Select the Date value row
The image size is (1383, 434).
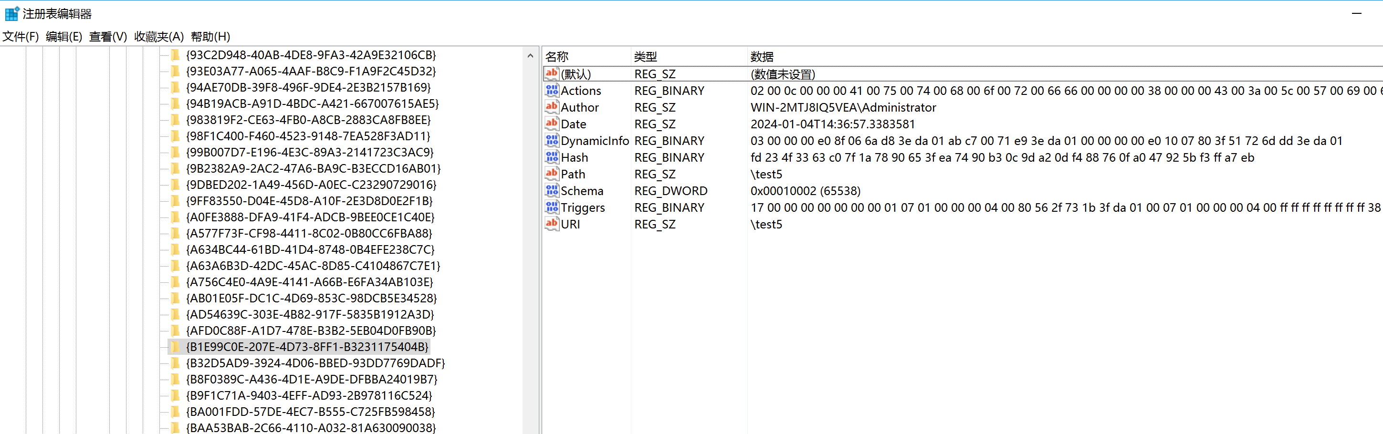574,124
